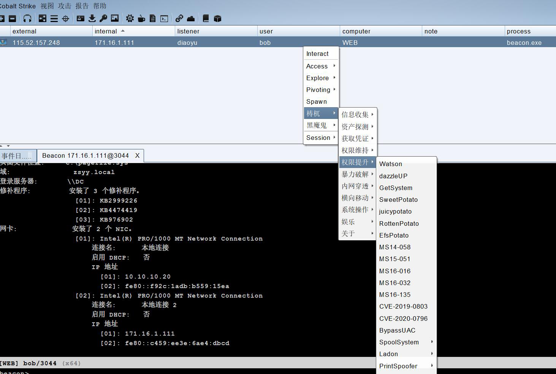The width and height of the screenshot is (556, 374).
Task: Expand the 黑魔鬼 submenu
Action: (321, 125)
